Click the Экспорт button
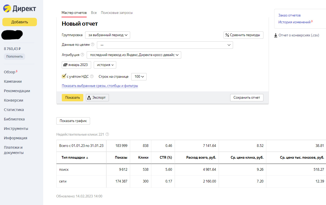 [x=97, y=98]
